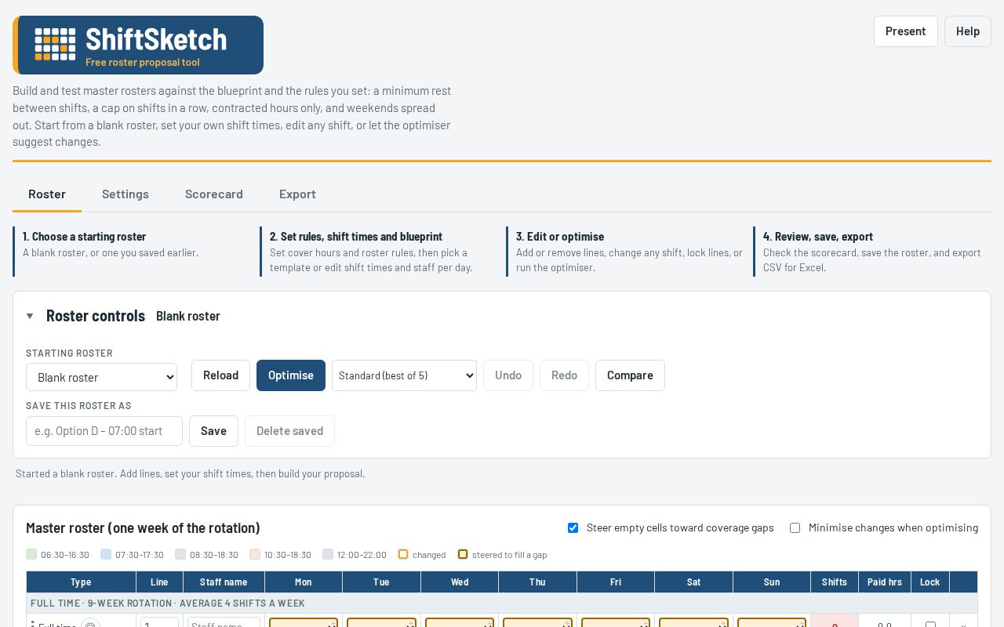Screen dimensions: 1004x627
Task: Click the steered to fill a gap legend box
Action: 463,554
